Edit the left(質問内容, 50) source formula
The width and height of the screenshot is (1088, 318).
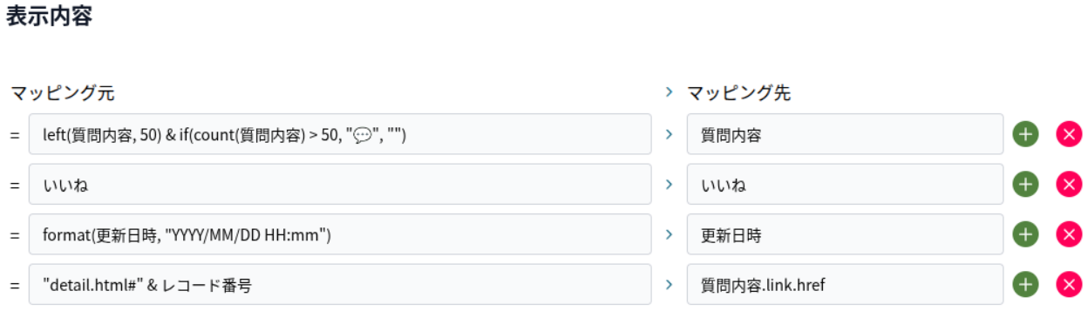click(340, 134)
